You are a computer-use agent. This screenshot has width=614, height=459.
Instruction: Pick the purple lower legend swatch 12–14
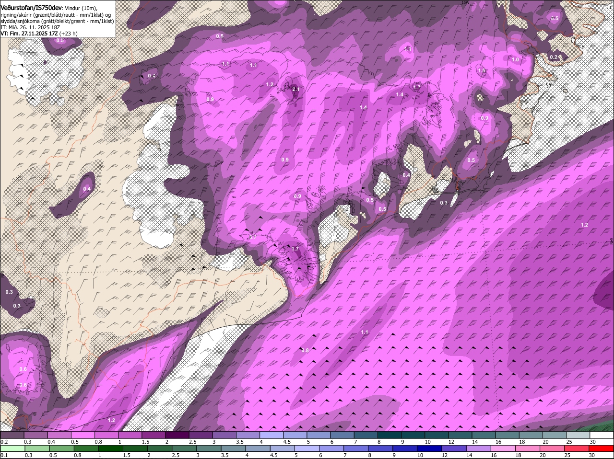click(454, 449)
